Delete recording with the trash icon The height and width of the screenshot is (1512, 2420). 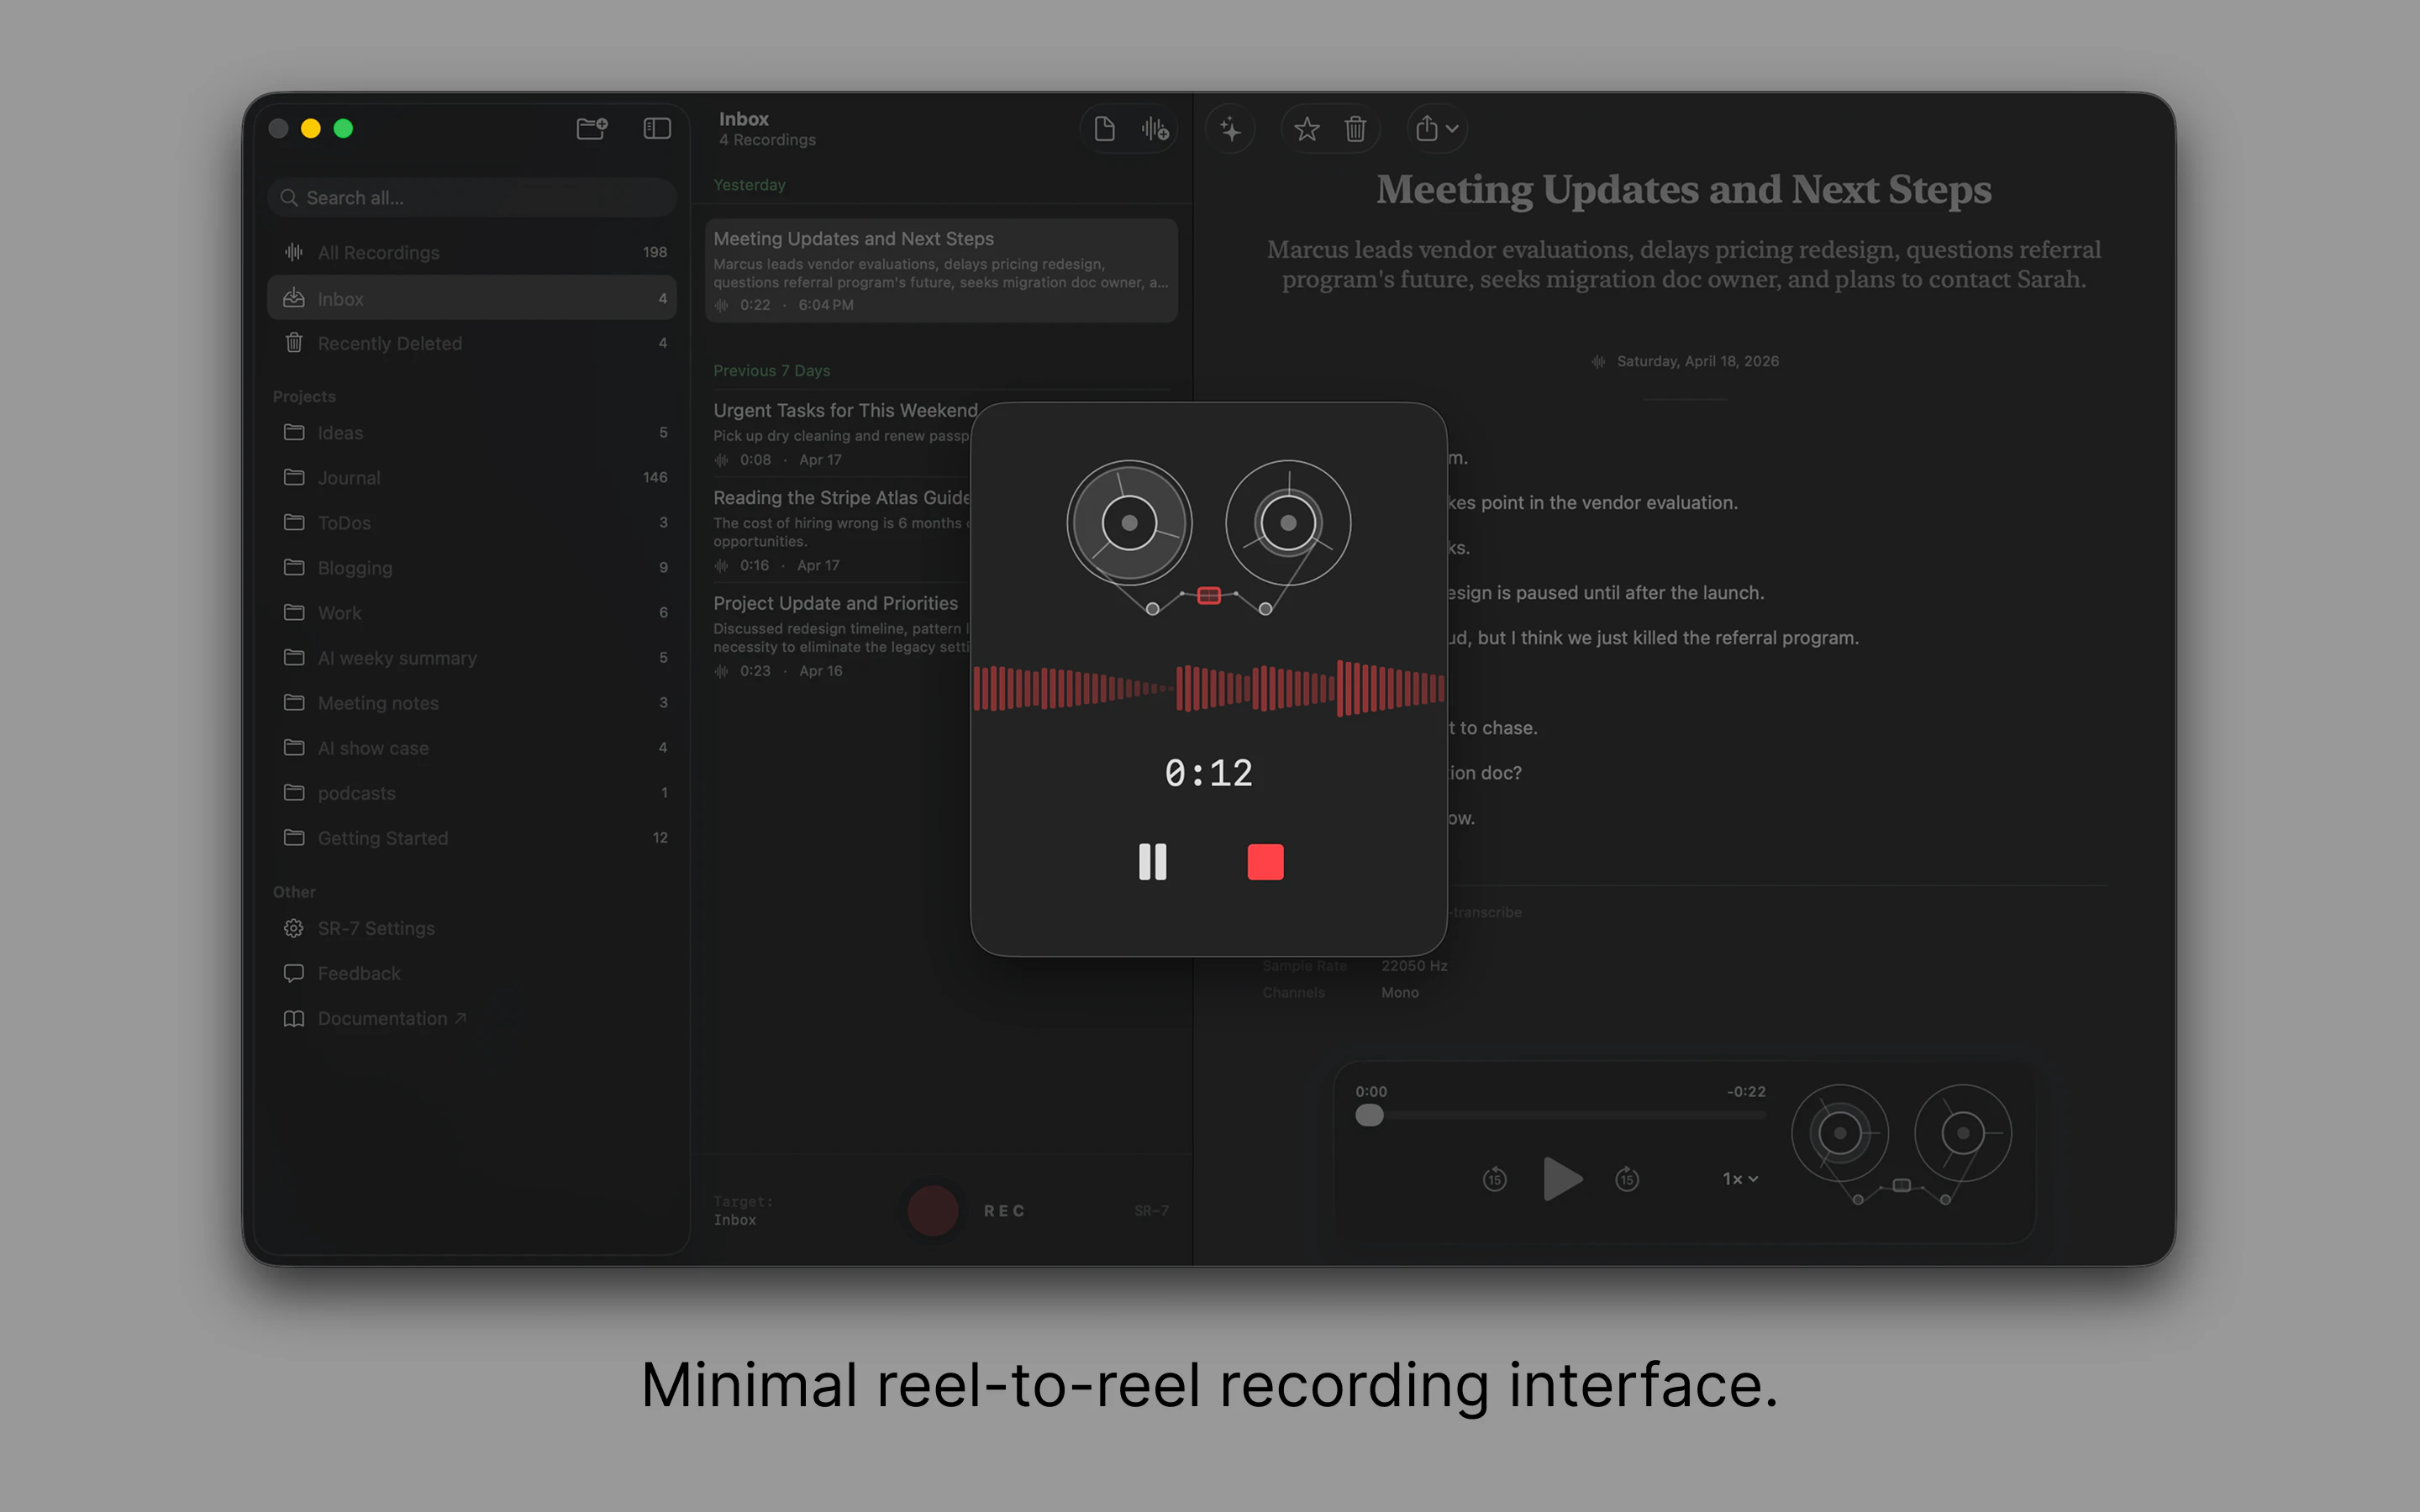tap(1355, 129)
